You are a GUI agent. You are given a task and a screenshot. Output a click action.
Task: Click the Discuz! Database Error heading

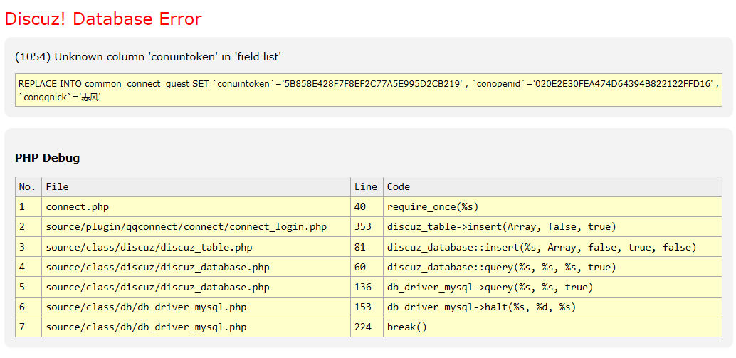(103, 19)
